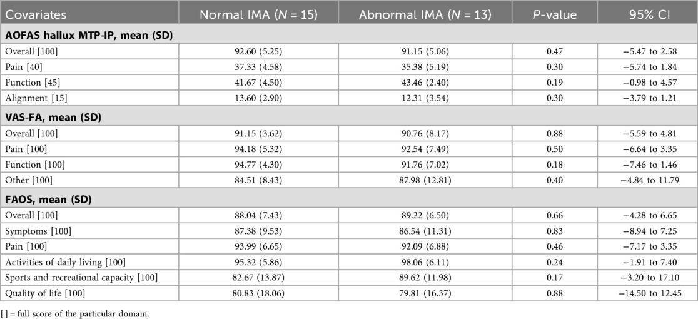Click Sports and recreational capacity row label
The image size is (698, 319).
pos(81,277)
